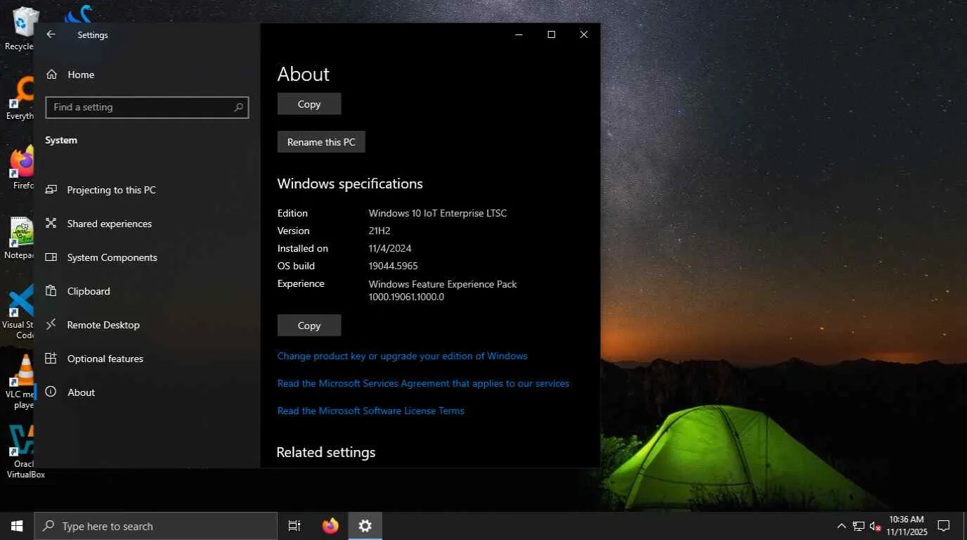Click the System header in the sidebar
Image resolution: width=967 pixels, height=540 pixels.
61,140
